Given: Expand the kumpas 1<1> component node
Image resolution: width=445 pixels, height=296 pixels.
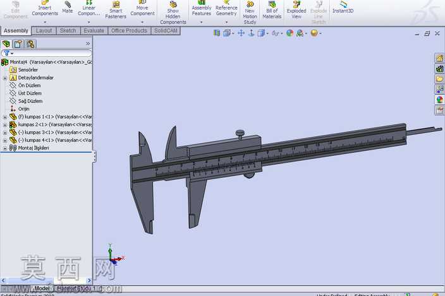Looking at the screenshot, I should coord(5,117).
